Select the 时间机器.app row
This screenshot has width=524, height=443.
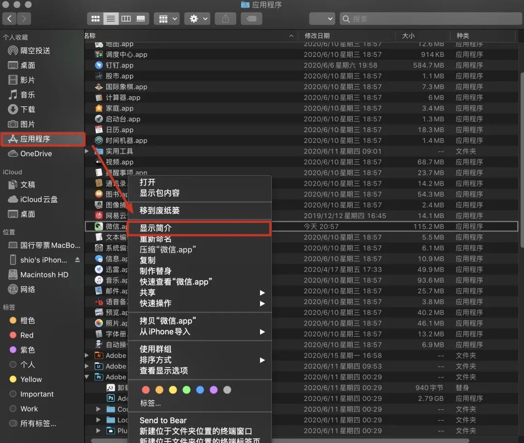click(301, 140)
